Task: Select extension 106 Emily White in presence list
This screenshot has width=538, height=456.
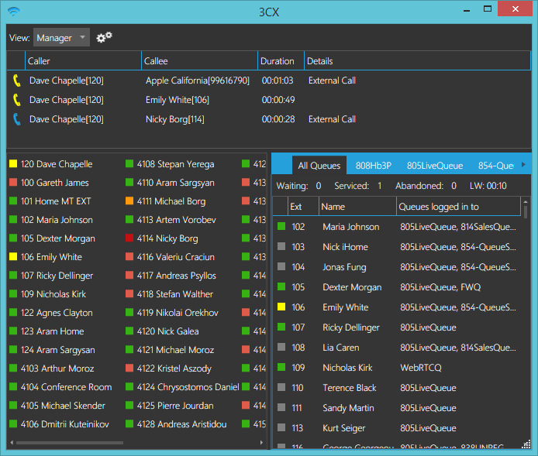Action: click(x=46, y=257)
